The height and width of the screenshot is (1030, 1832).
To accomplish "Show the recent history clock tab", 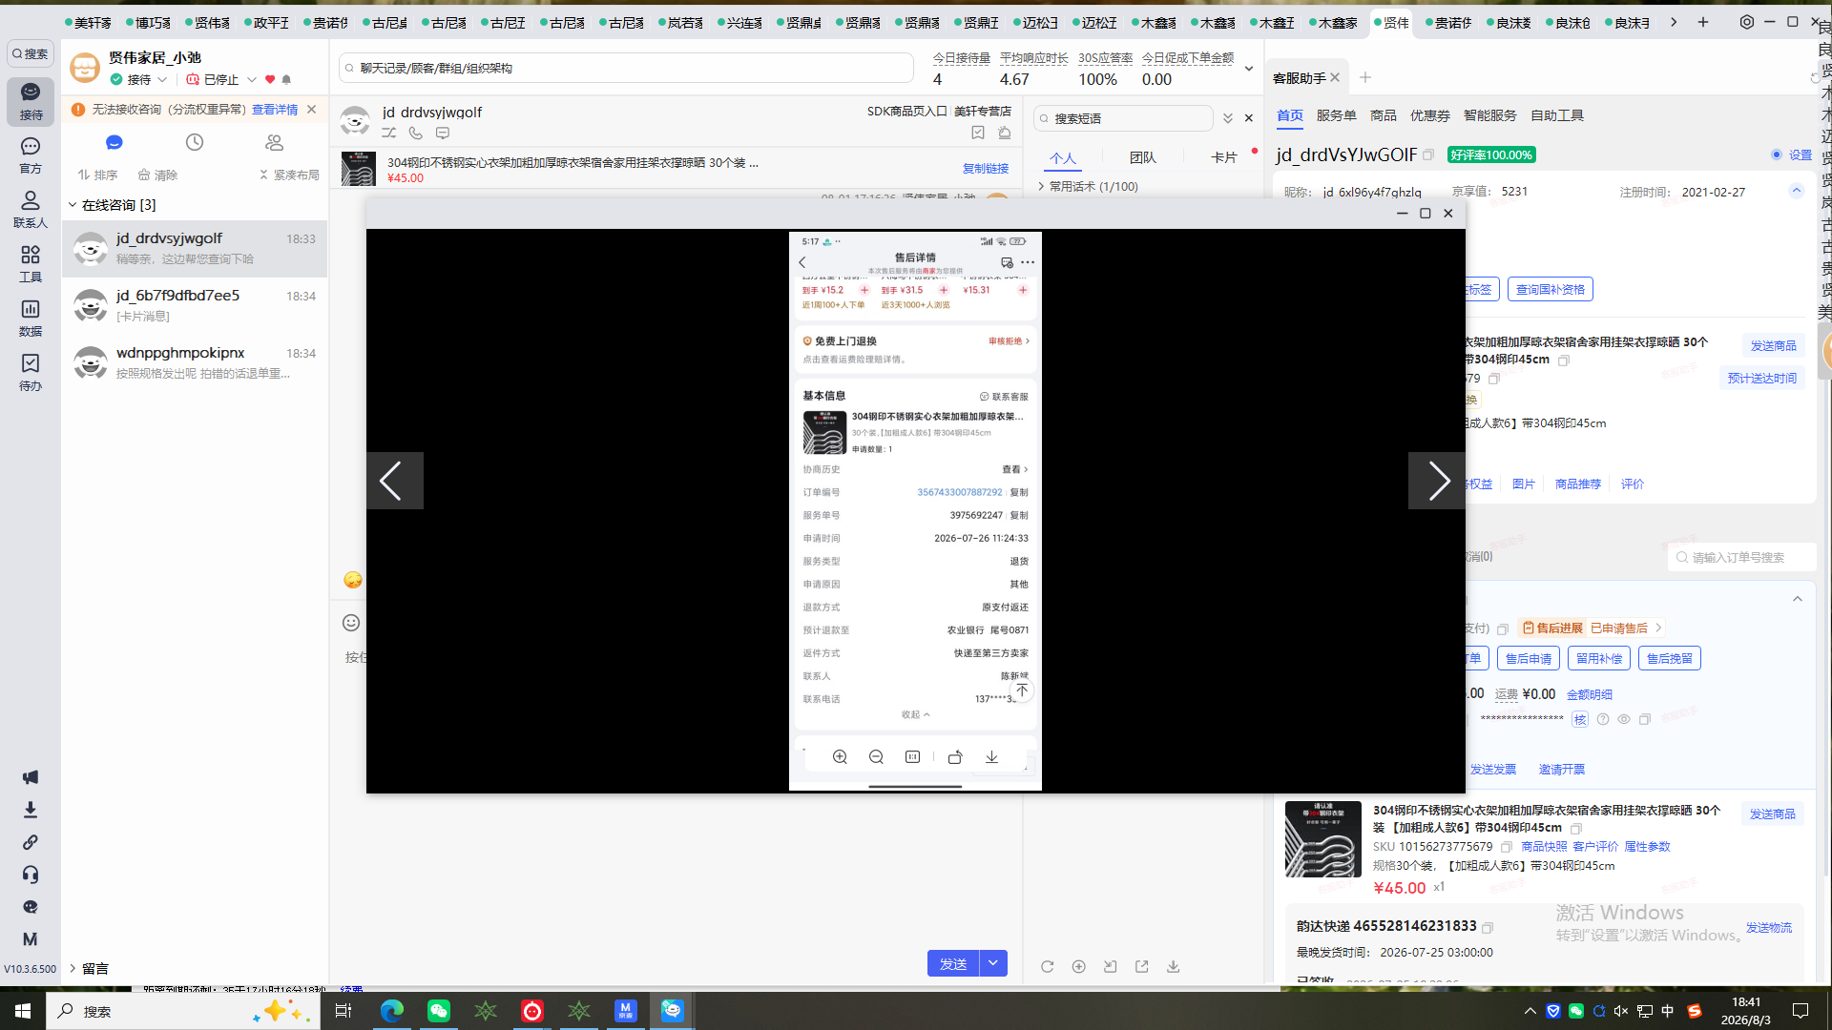I will 195,142.
